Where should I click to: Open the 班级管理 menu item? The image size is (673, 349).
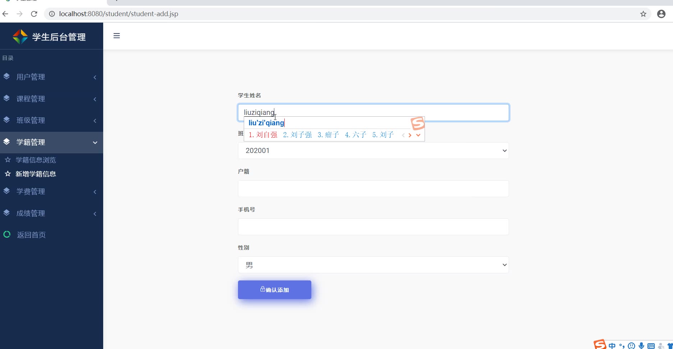point(51,120)
